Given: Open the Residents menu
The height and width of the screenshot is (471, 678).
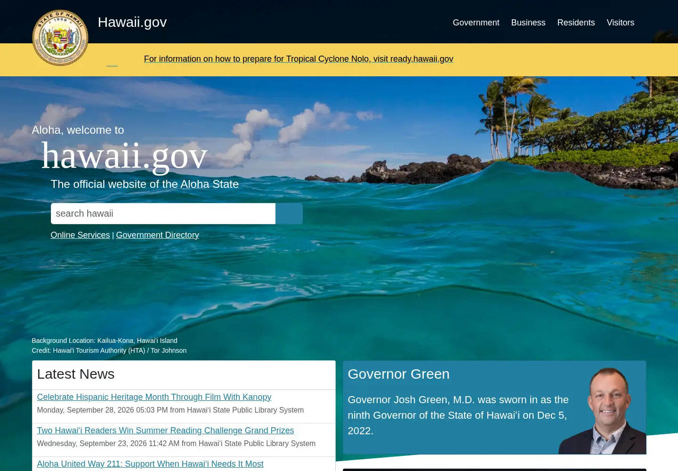Looking at the screenshot, I should [576, 23].
